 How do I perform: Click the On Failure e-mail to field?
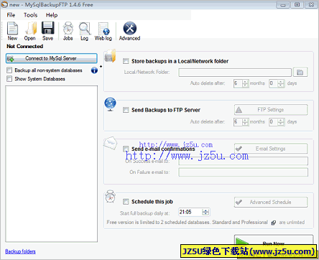(244, 172)
